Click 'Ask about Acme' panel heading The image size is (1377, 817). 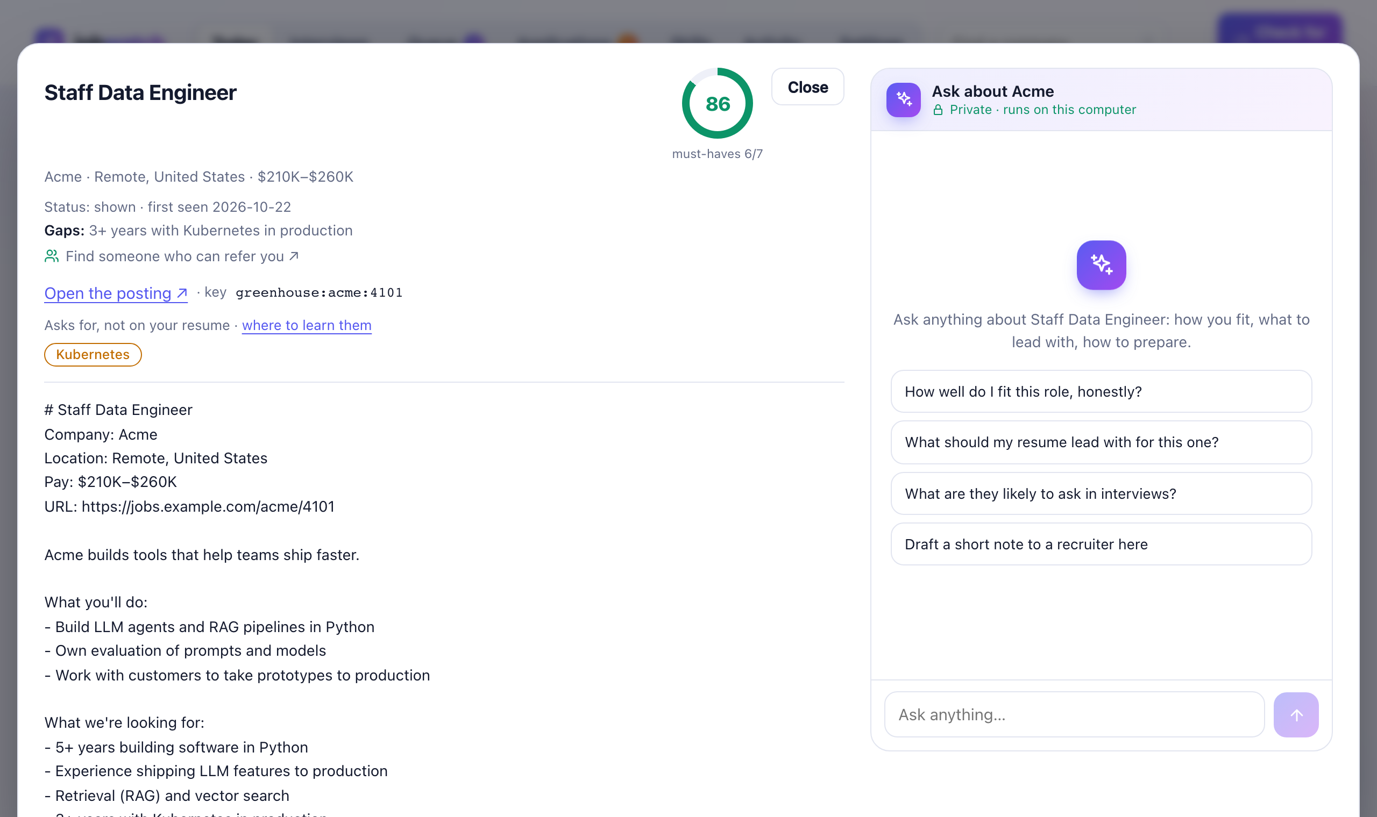[992, 91]
